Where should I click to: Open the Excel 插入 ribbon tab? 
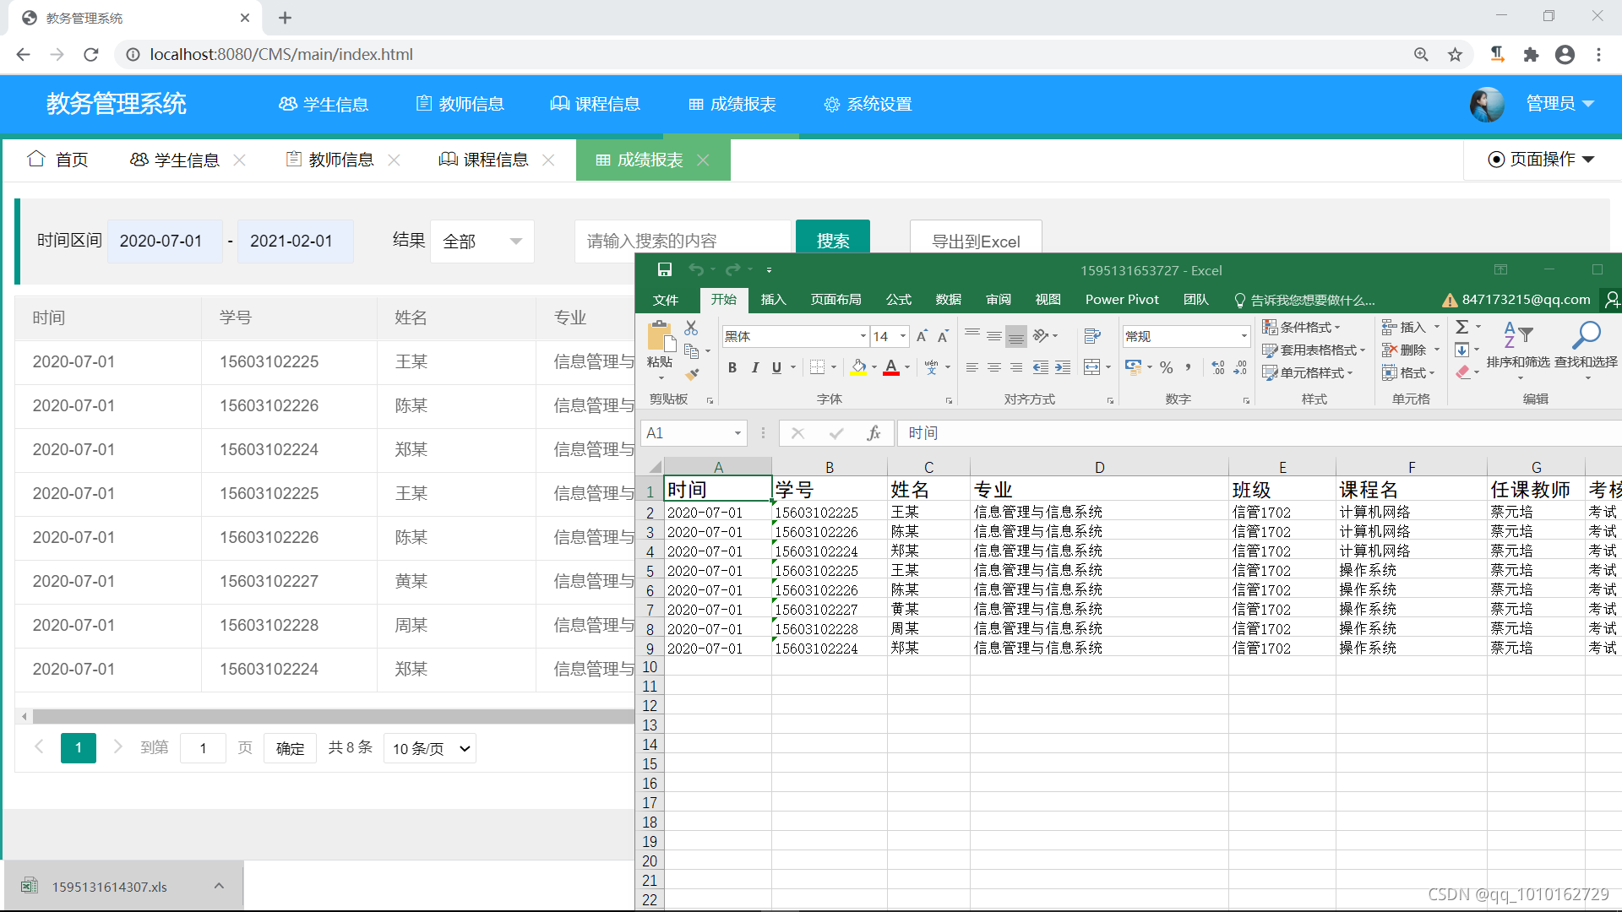[x=773, y=300]
